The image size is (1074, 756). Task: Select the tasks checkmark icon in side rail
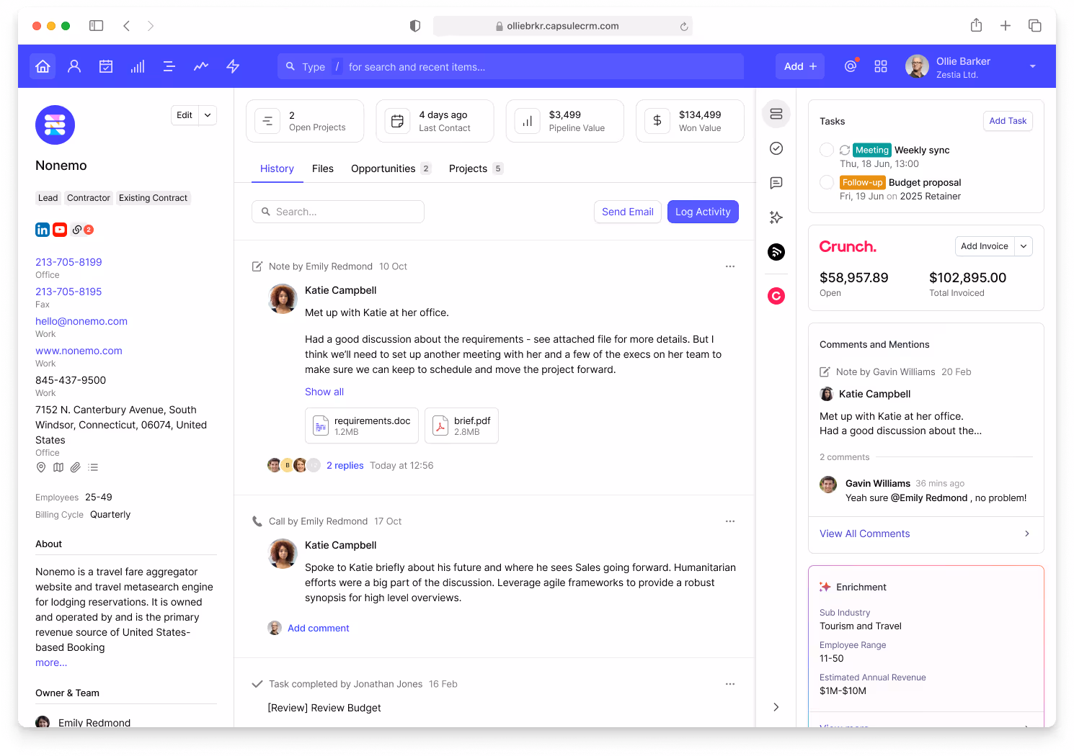tap(776, 148)
